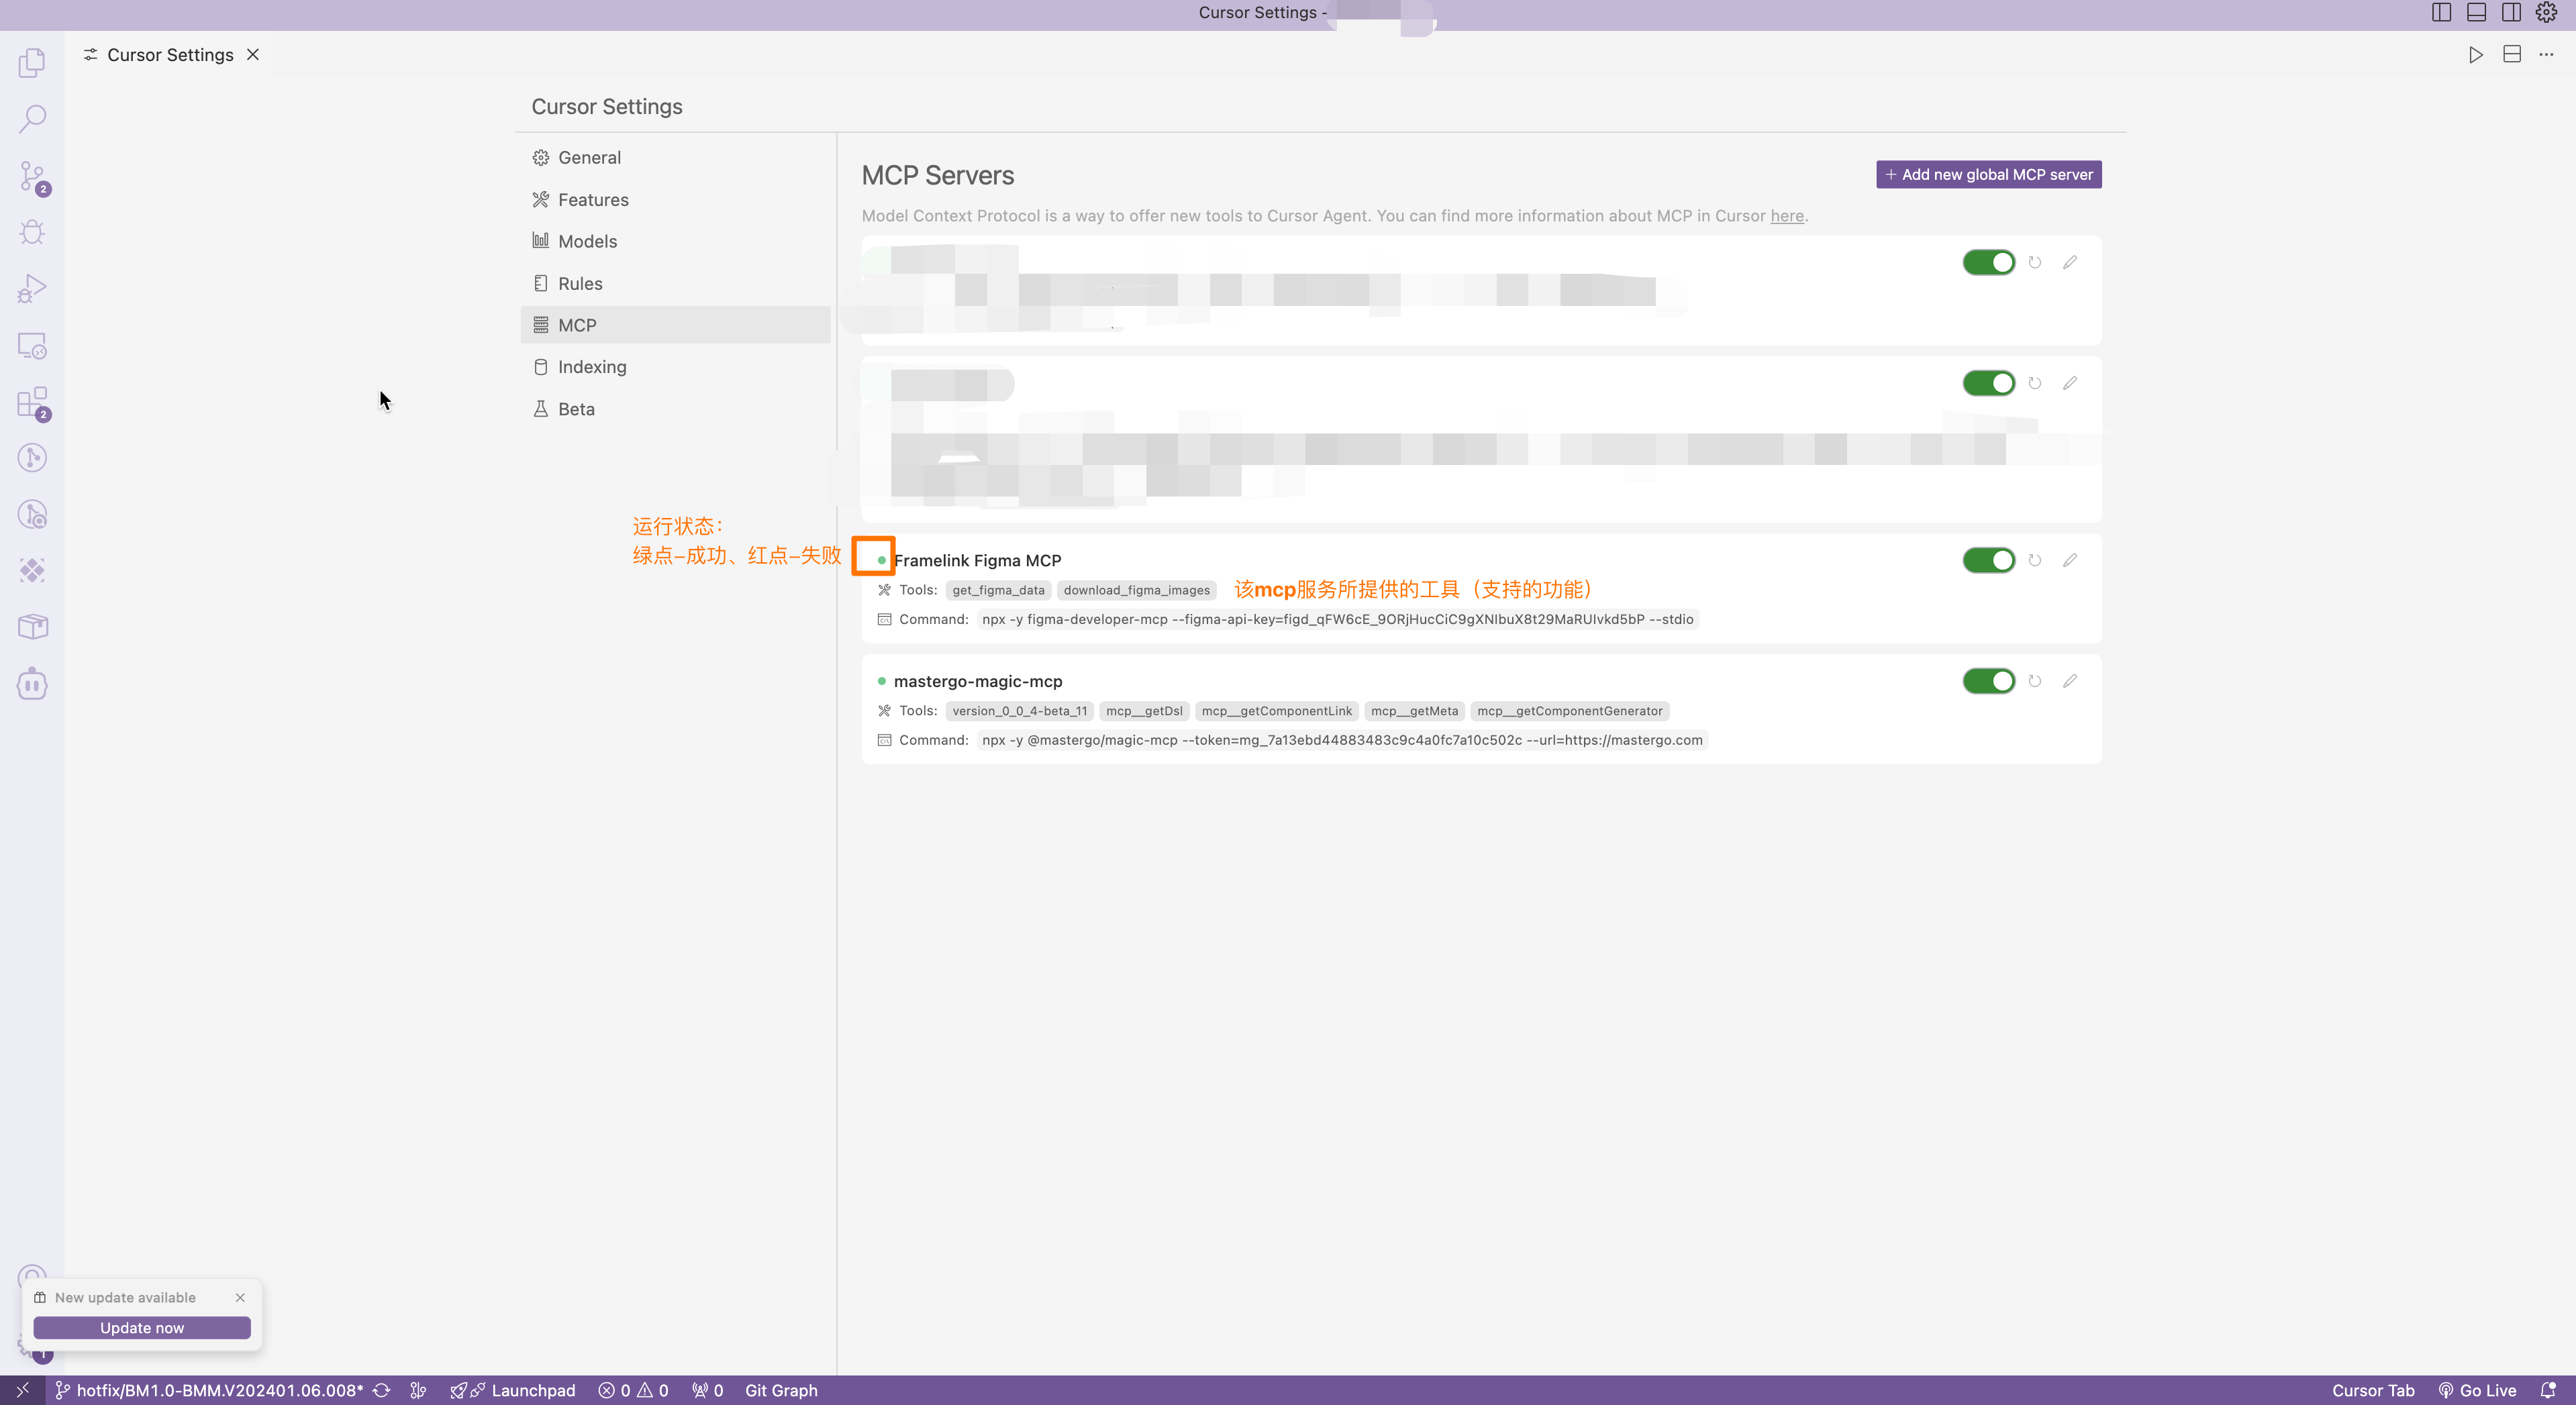Open the Models settings section
This screenshot has height=1405, width=2576.
pos(587,241)
